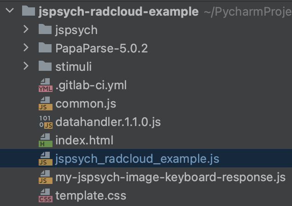Click the JS icon beside jspsych_radcloud_example.js
292x206 pixels.
tap(45, 159)
